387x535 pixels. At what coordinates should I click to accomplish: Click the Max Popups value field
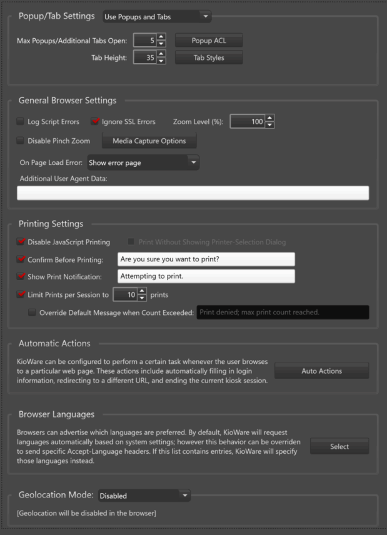pyautogui.click(x=144, y=40)
